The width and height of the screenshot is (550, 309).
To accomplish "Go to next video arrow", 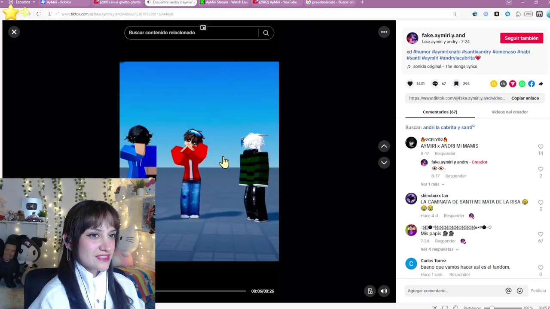I will 384,163.
